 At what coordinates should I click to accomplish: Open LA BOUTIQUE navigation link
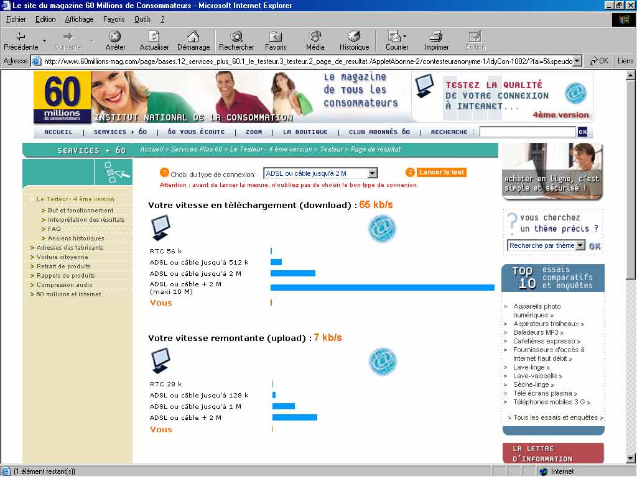point(305,132)
